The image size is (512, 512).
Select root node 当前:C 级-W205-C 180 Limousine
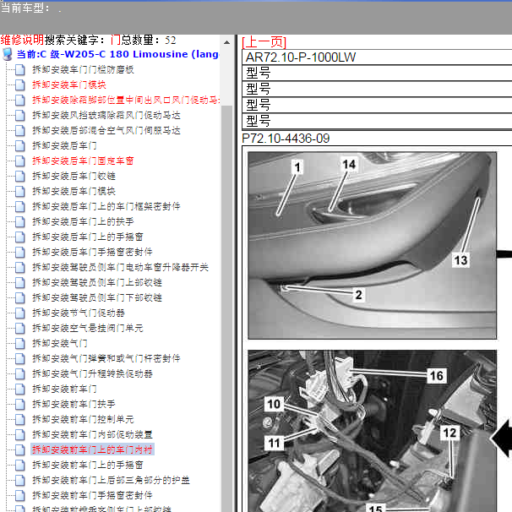[x=117, y=54]
